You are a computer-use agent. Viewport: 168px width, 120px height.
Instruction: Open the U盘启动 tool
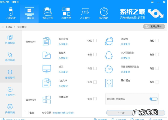[11, 13]
